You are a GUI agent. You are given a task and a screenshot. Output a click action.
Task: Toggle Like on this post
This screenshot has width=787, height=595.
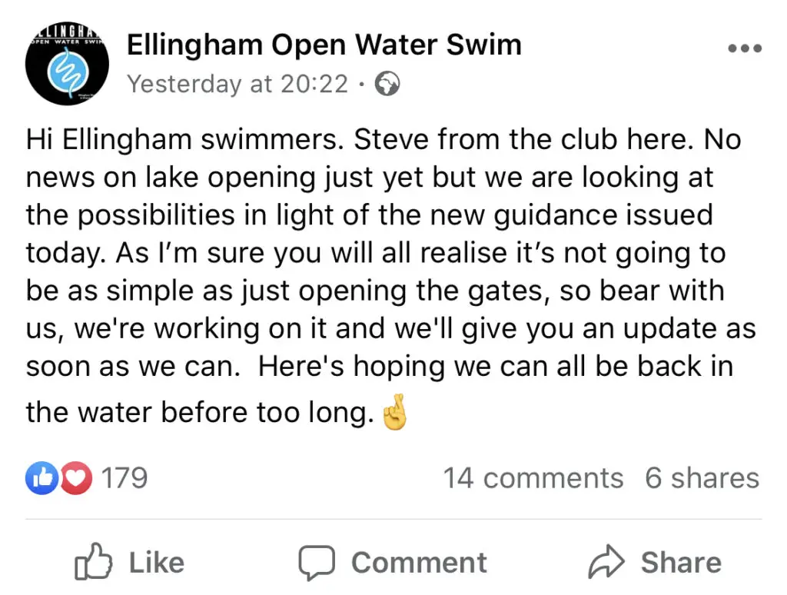tap(129, 562)
